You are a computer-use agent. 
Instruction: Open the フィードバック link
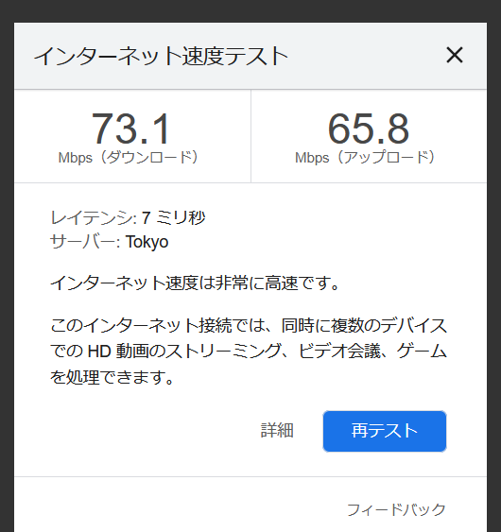coord(396,510)
